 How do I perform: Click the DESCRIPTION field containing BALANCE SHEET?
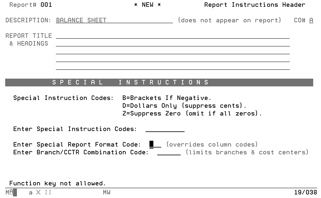pos(114,20)
